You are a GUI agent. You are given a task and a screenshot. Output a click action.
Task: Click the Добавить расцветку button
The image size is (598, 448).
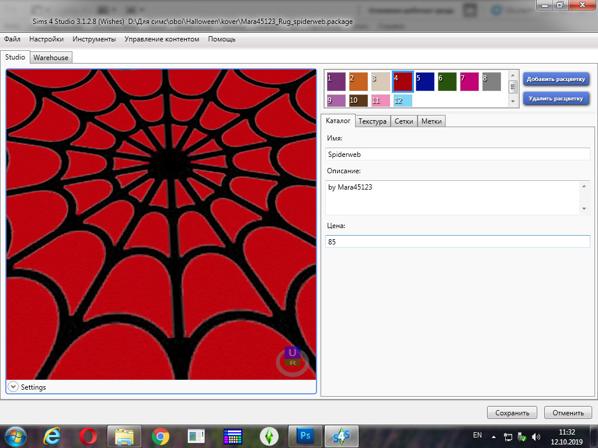556,79
